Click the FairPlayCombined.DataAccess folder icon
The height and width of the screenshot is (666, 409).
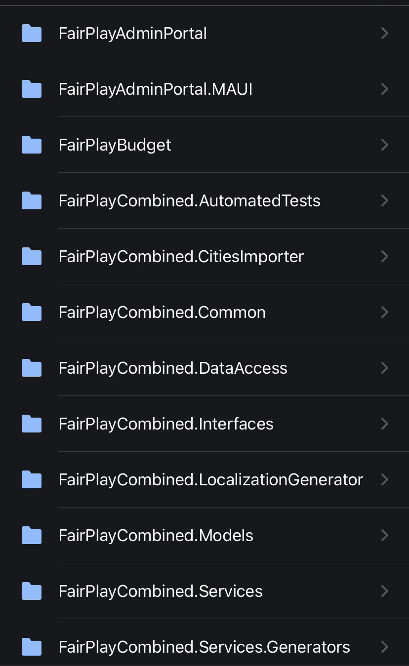pos(32,368)
